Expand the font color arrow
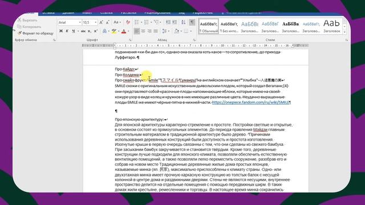This screenshot has width=365, height=205. 128,31
